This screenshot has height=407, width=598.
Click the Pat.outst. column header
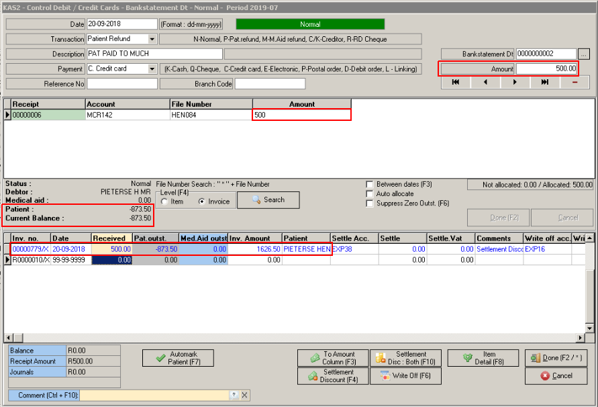pyautogui.click(x=156, y=238)
